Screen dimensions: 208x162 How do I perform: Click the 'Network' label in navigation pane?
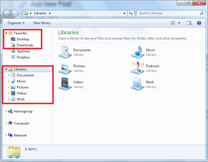point(20,135)
